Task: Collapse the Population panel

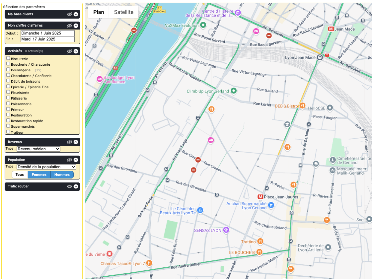Action: (x=76, y=160)
